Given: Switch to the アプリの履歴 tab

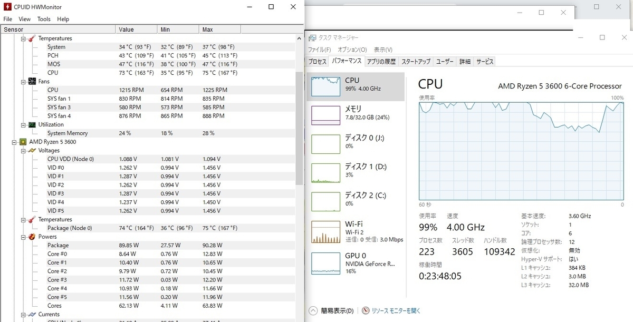Looking at the screenshot, I should 381,62.
